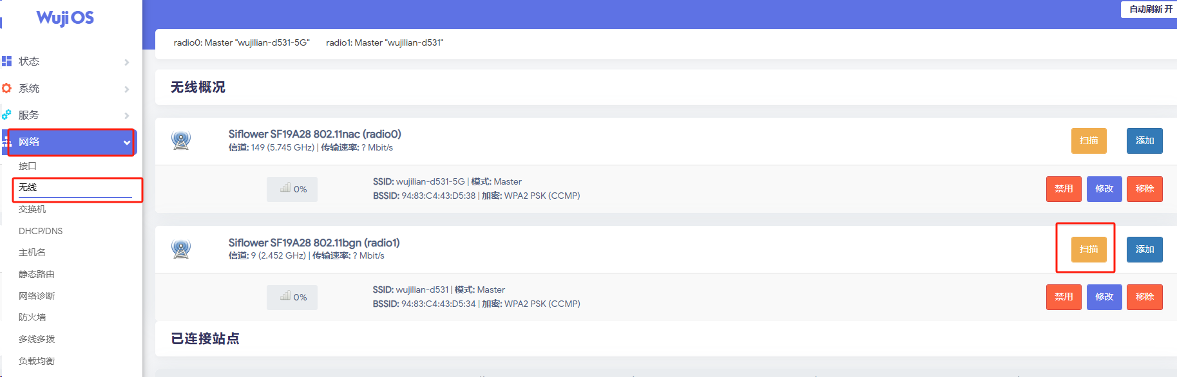Toggle the auto refresh button
The width and height of the screenshot is (1177, 377).
[1150, 9]
